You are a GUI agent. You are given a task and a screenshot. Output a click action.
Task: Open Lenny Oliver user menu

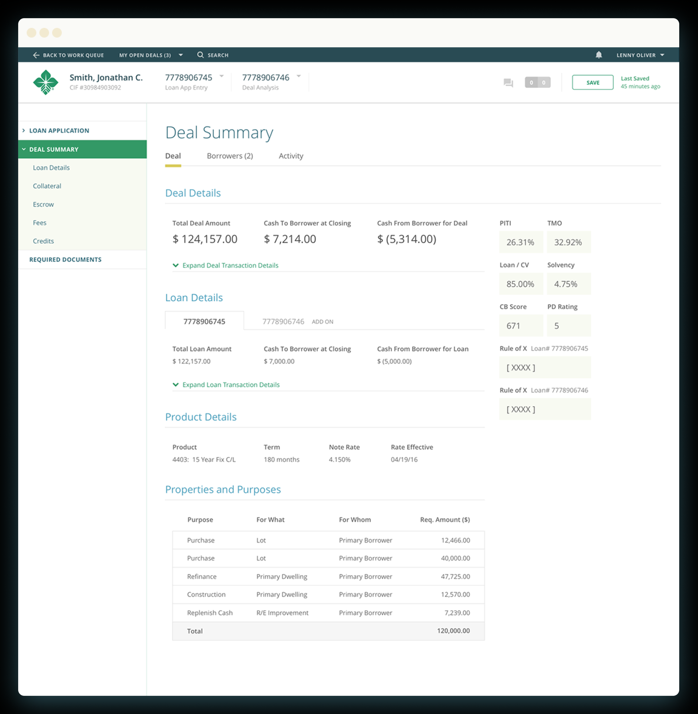coord(640,55)
